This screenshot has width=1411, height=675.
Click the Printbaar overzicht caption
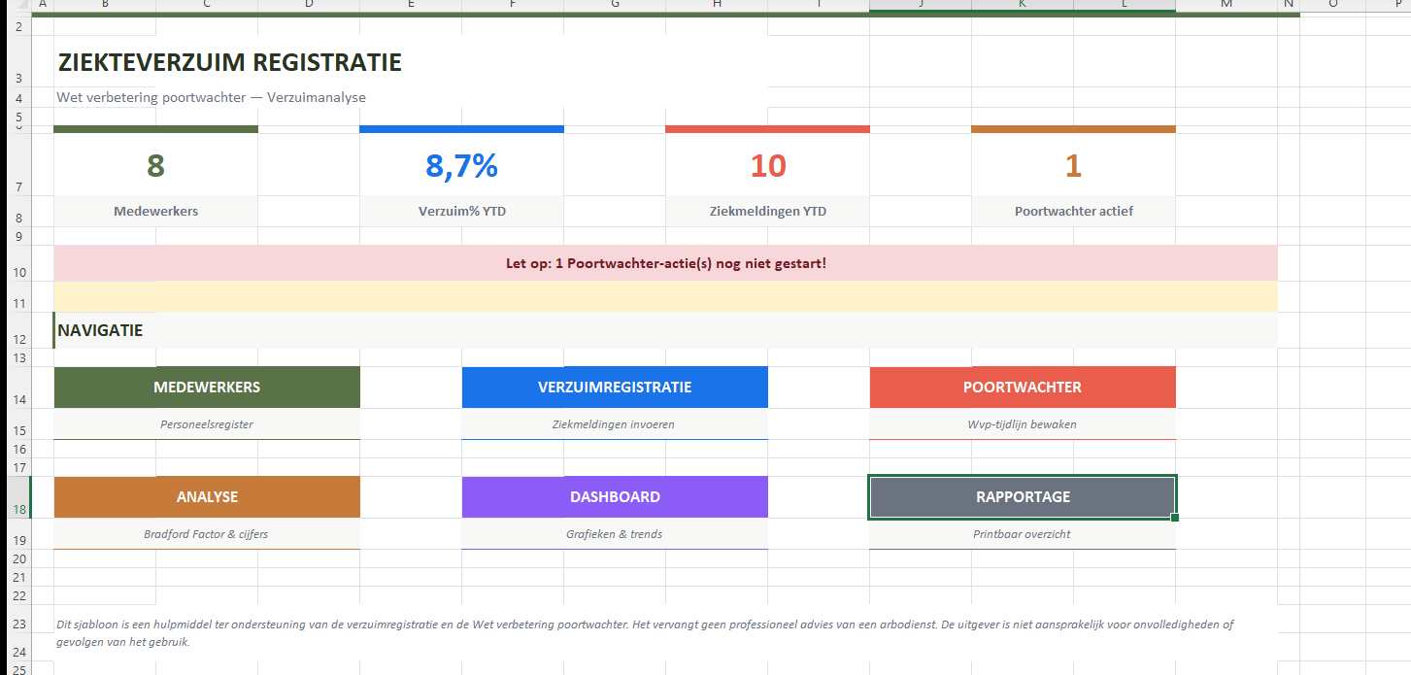[x=1022, y=534]
